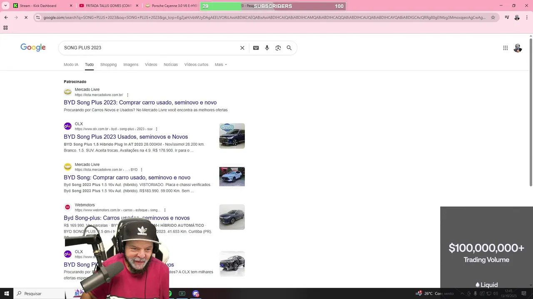Viewport: 533px width, 299px height.
Task: Open search by image (Lens) icon
Action: [x=278, y=48]
